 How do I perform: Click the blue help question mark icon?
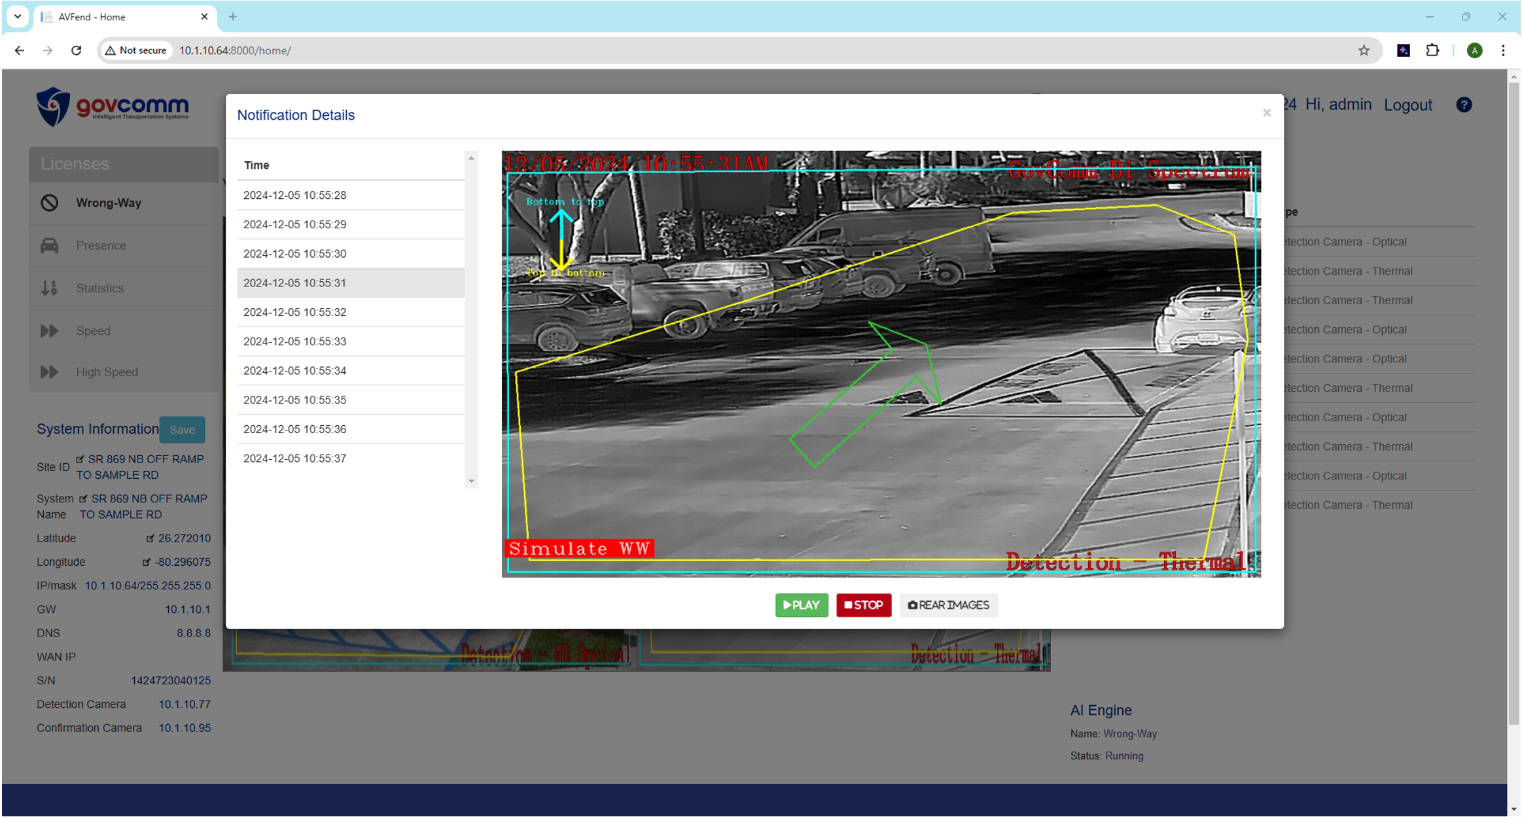pyautogui.click(x=1464, y=105)
